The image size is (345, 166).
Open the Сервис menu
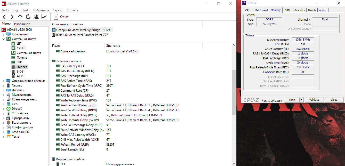coord(58,10)
